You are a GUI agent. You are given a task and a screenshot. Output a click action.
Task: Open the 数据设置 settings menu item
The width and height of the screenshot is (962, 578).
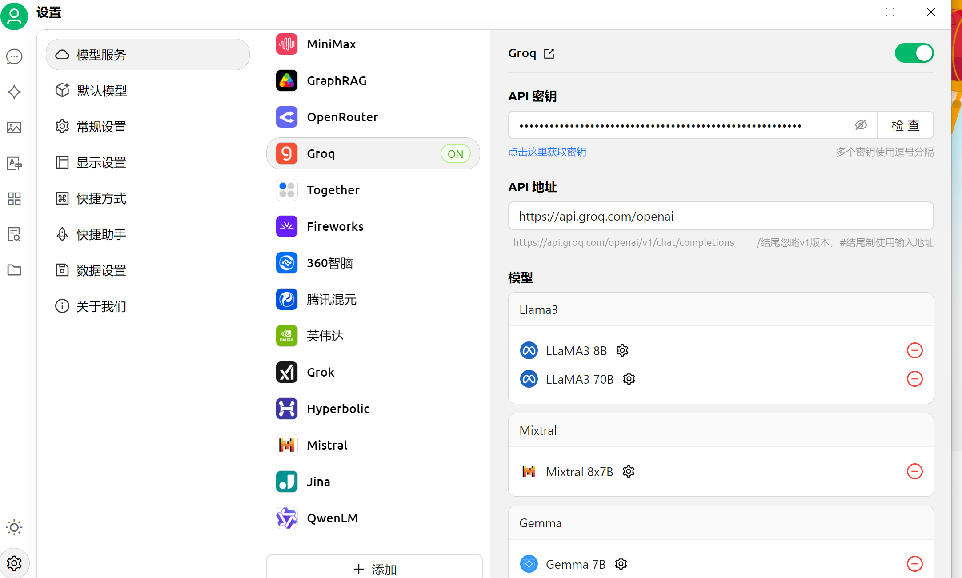point(101,270)
